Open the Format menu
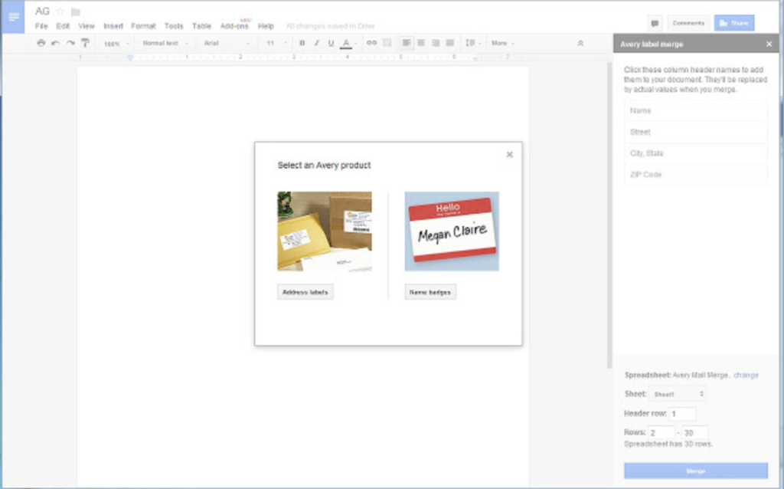 click(x=143, y=25)
